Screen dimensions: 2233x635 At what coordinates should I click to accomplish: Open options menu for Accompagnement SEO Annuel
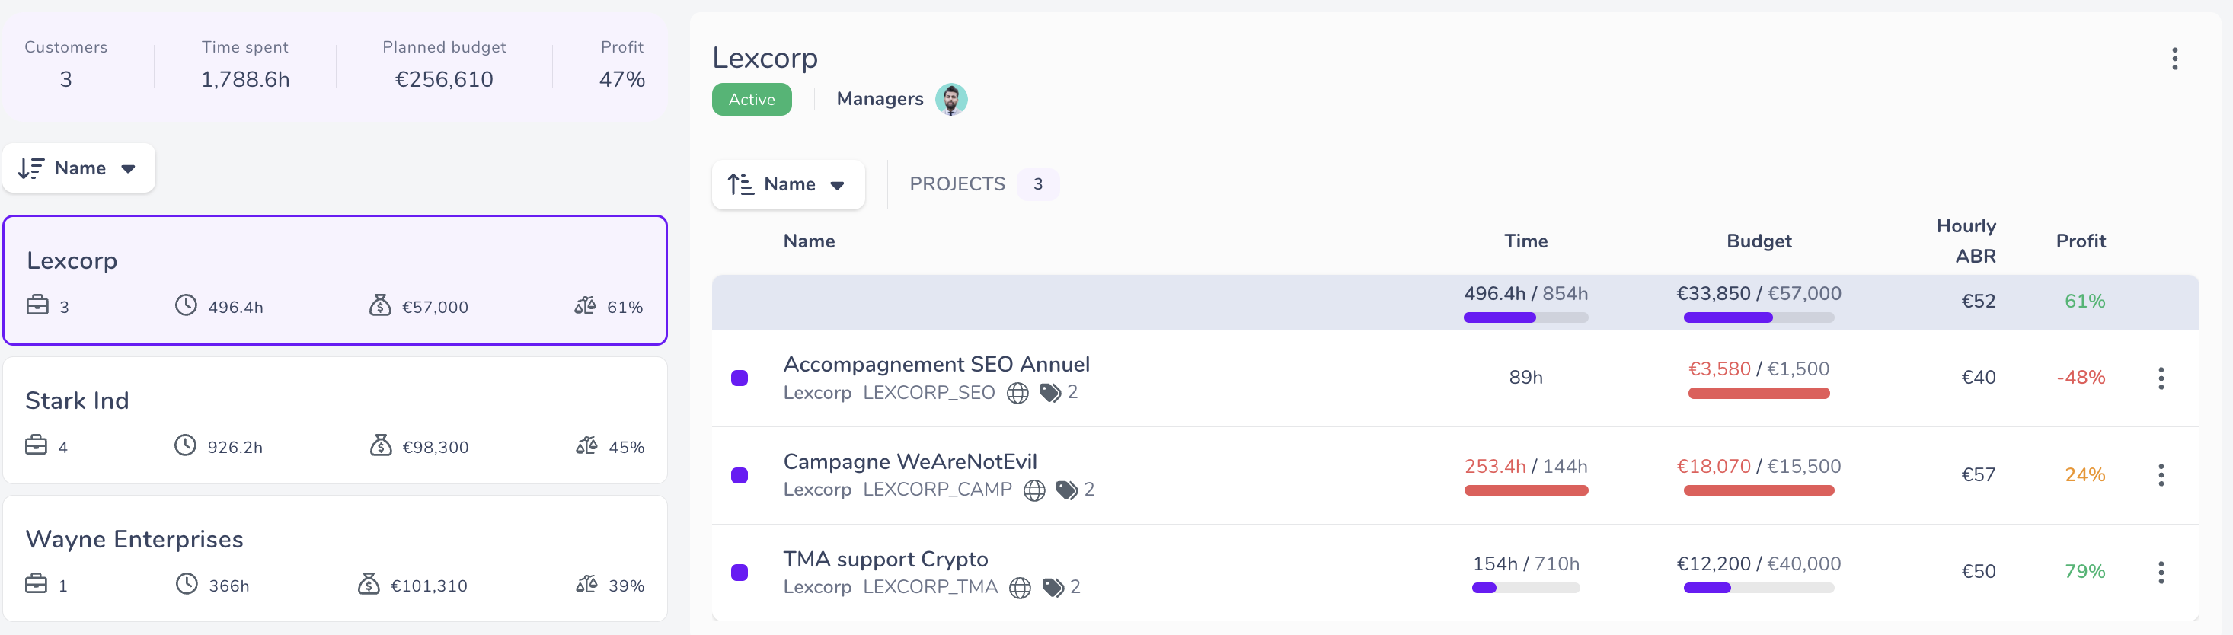pos(2160,378)
